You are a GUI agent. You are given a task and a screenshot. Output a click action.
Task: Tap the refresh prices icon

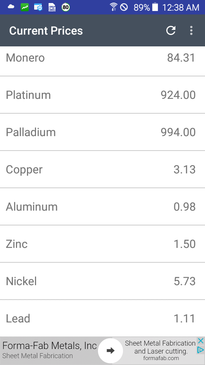click(170, 30)
